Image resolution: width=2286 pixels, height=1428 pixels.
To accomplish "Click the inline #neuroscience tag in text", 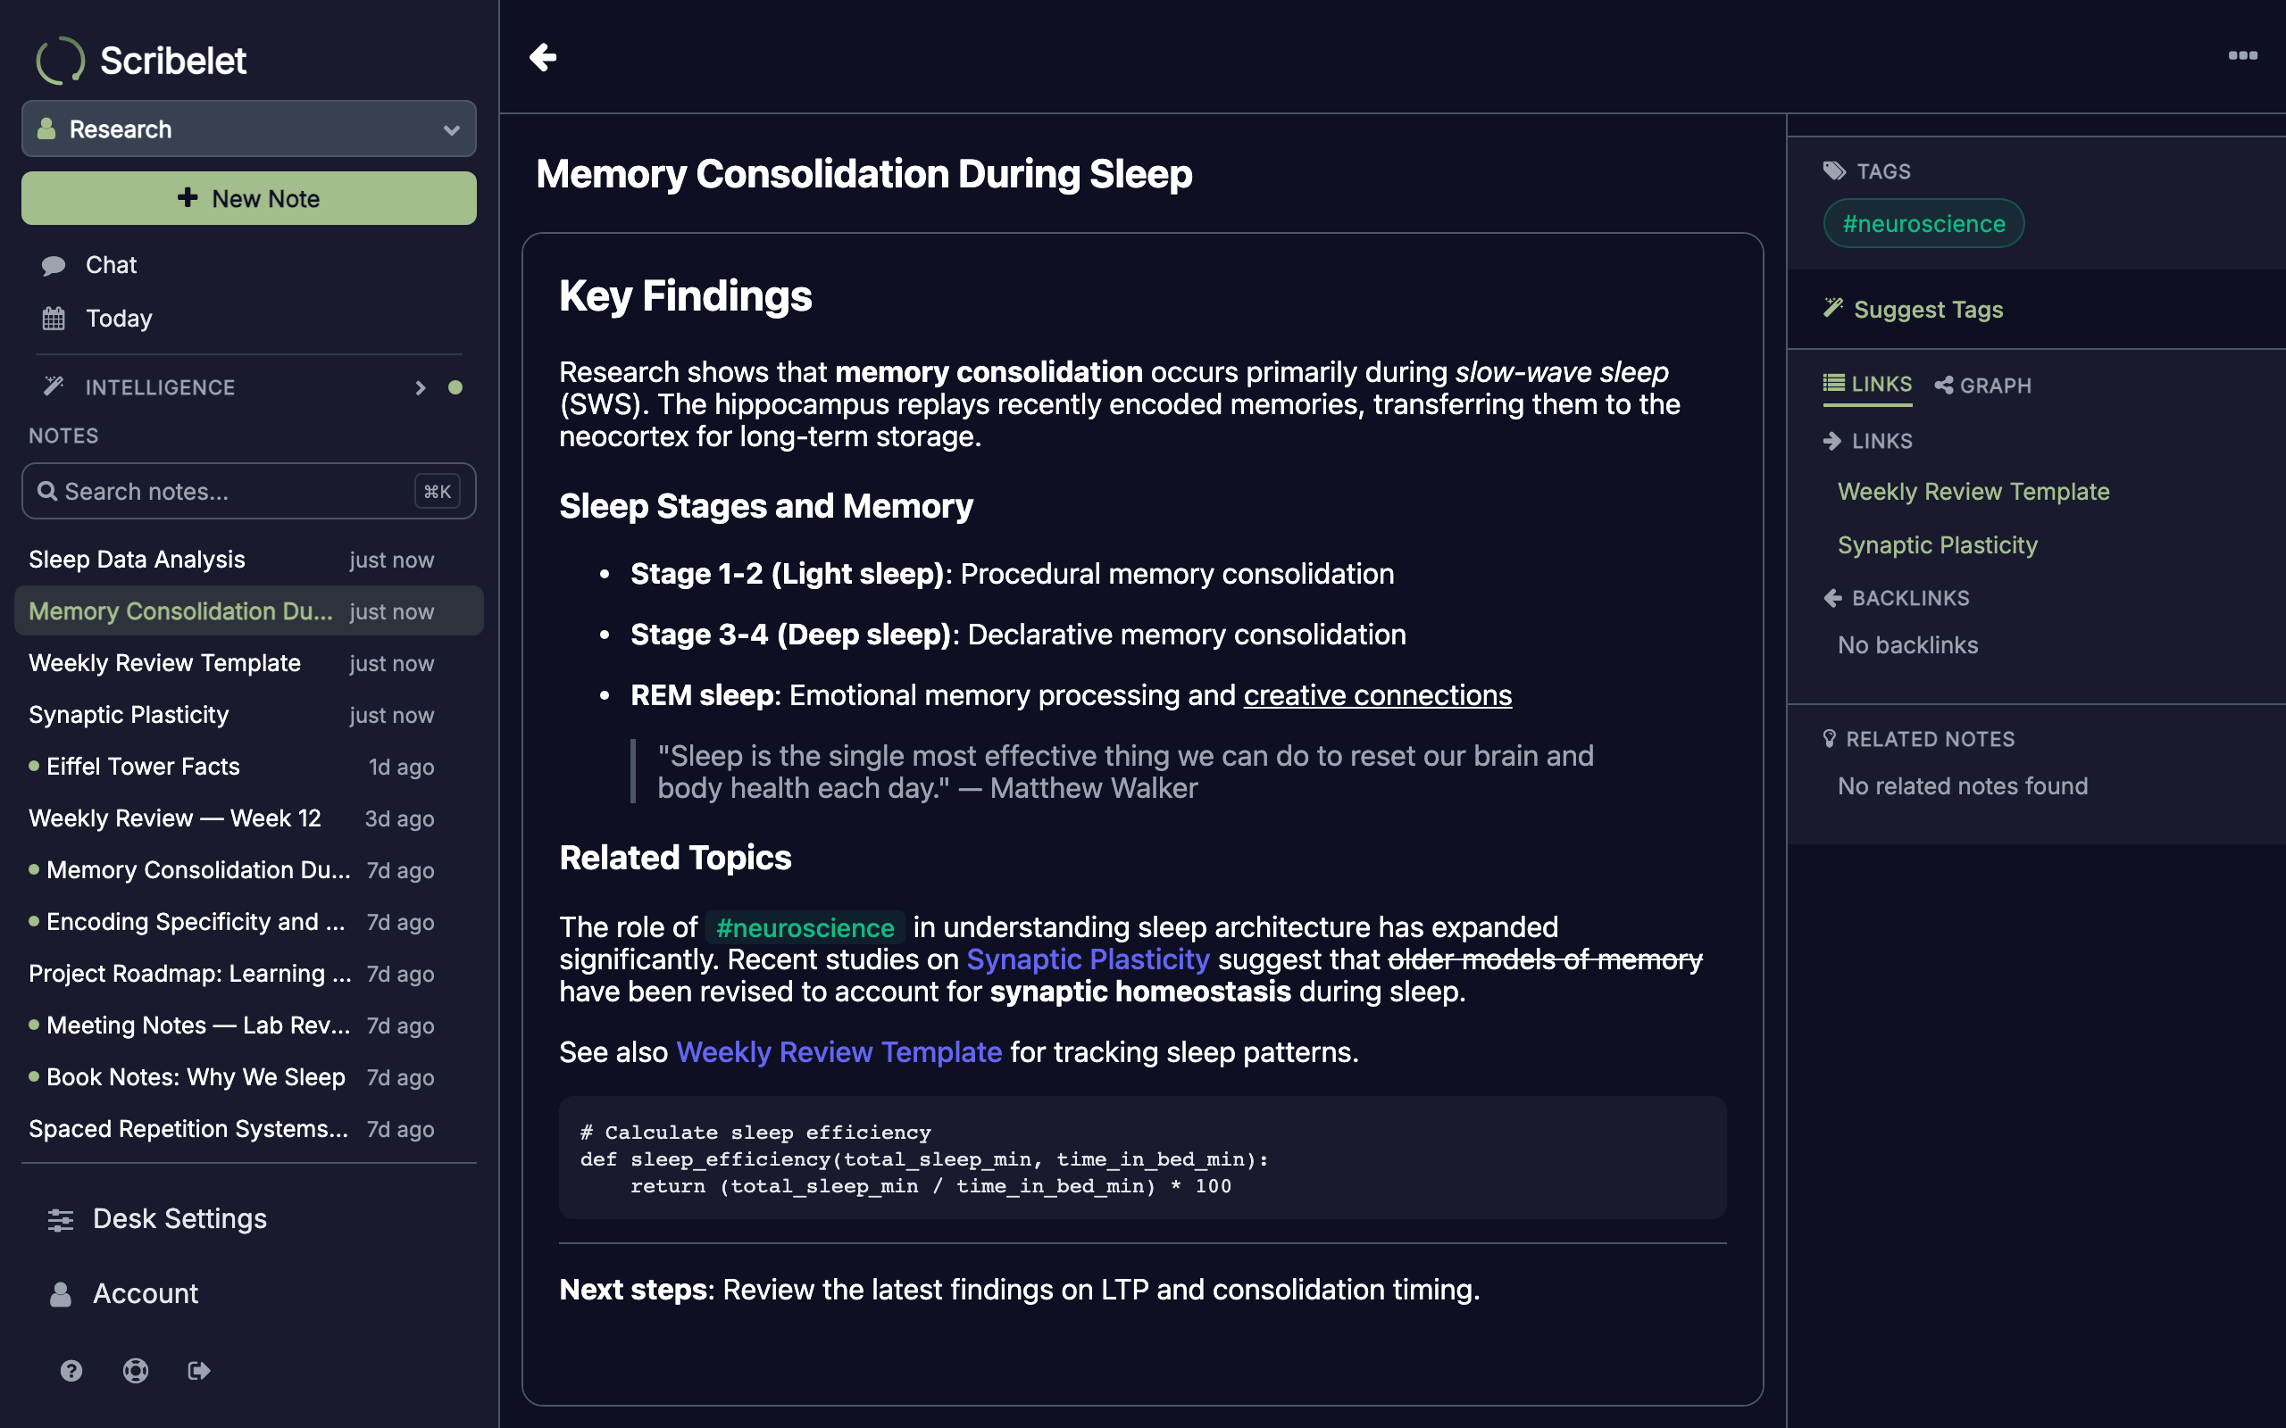I will [805, 927].
